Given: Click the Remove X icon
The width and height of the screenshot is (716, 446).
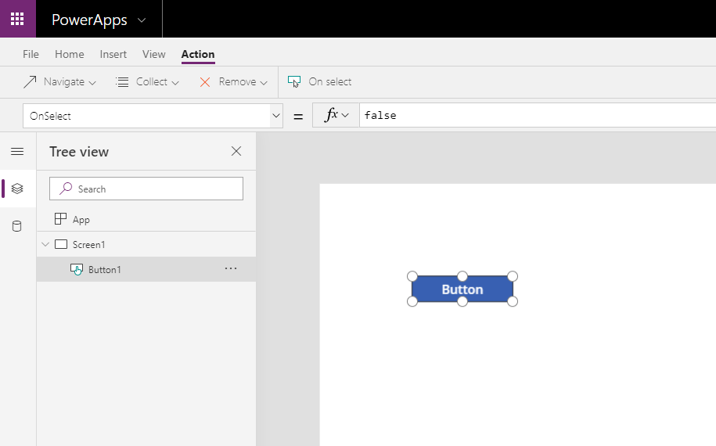Looking at the screenshot, I should pos(205,82).
